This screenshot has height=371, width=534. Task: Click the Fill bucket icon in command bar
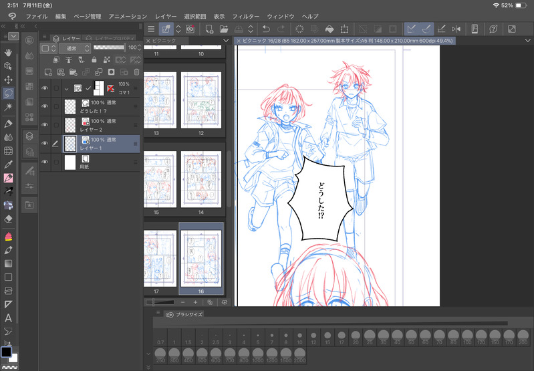point(329,29)
